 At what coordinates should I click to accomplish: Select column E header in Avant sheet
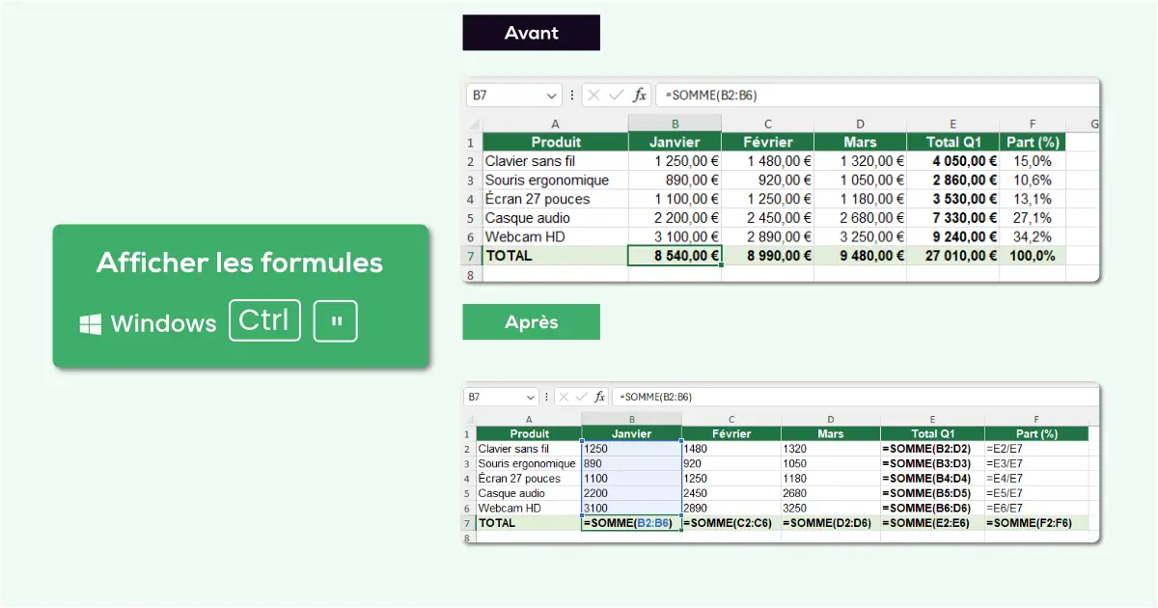(x=952, y=124)
